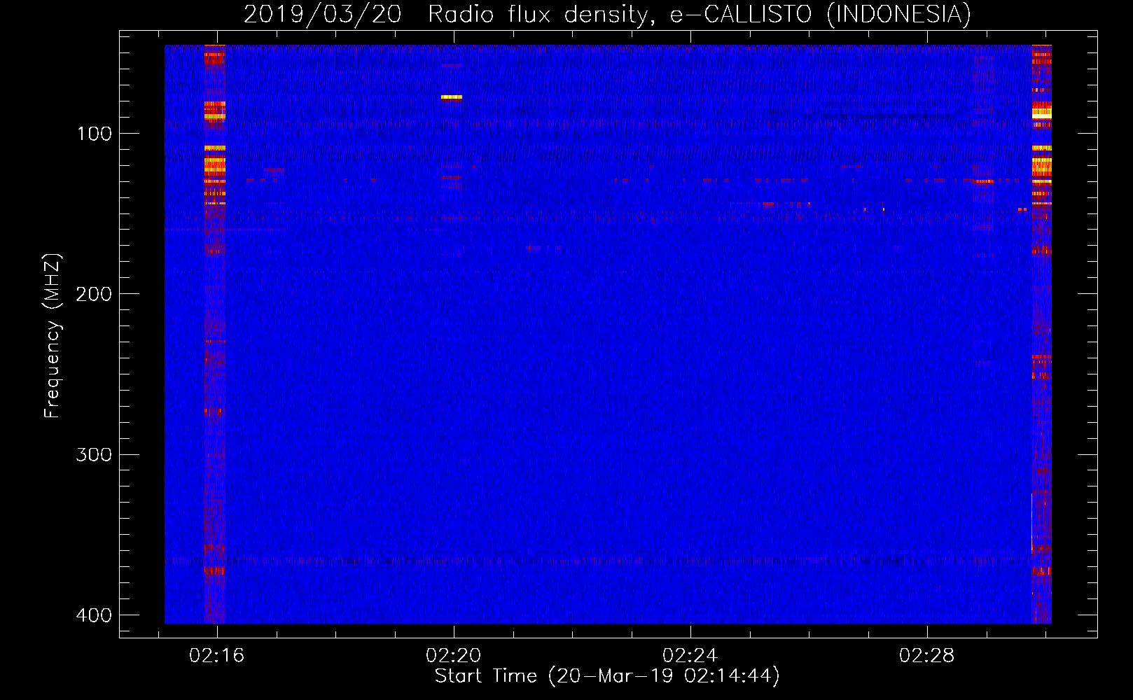Click the 02:20 time tick label

[453, 656]
